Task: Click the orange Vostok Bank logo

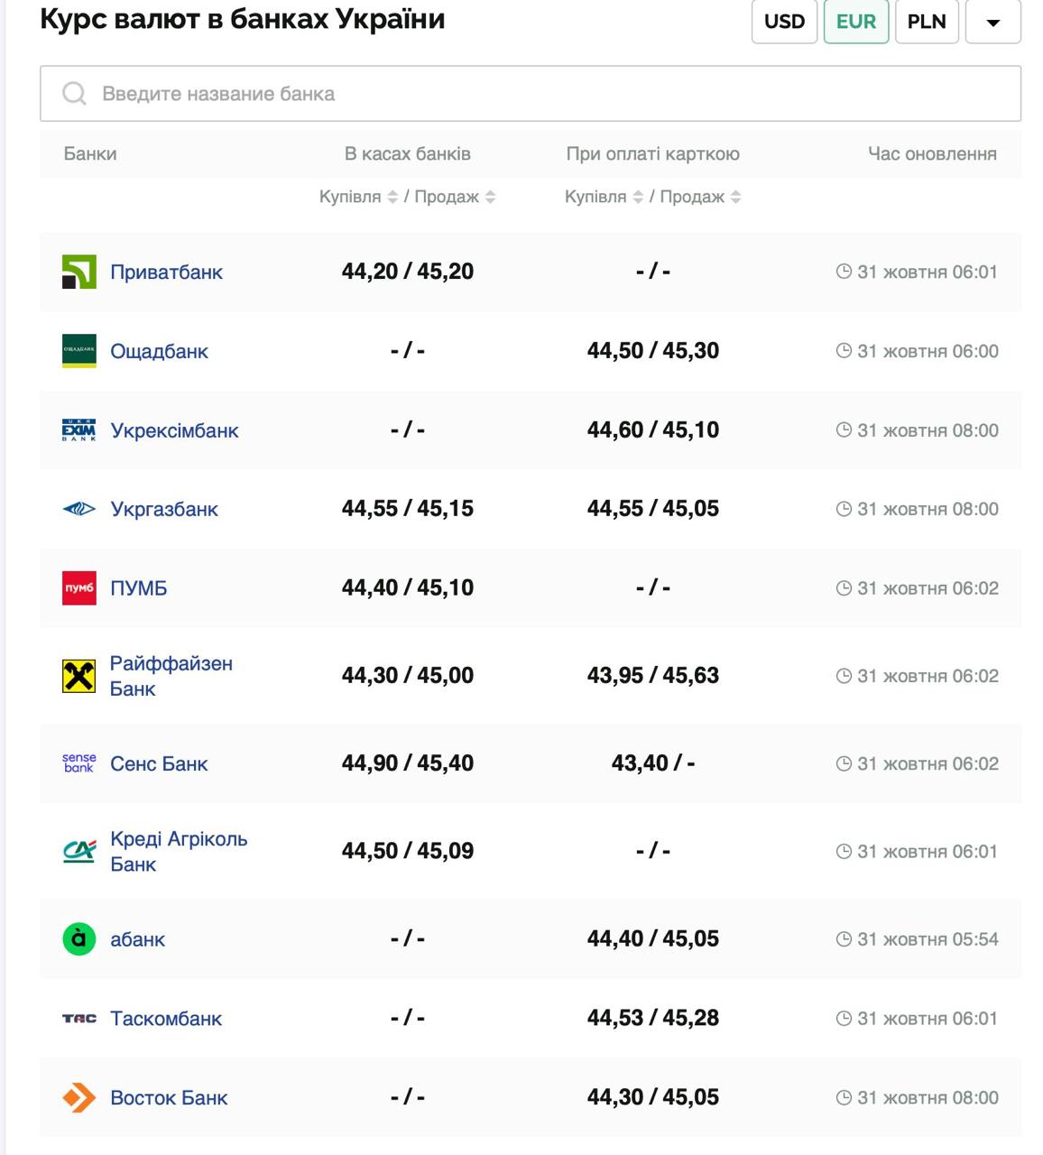Action: pyautogui.click(x=78, y=1098)
